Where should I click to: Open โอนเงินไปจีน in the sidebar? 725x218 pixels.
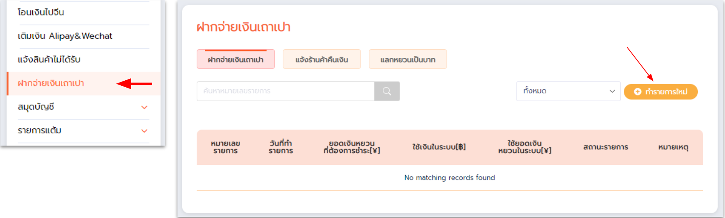click(41, 12)
